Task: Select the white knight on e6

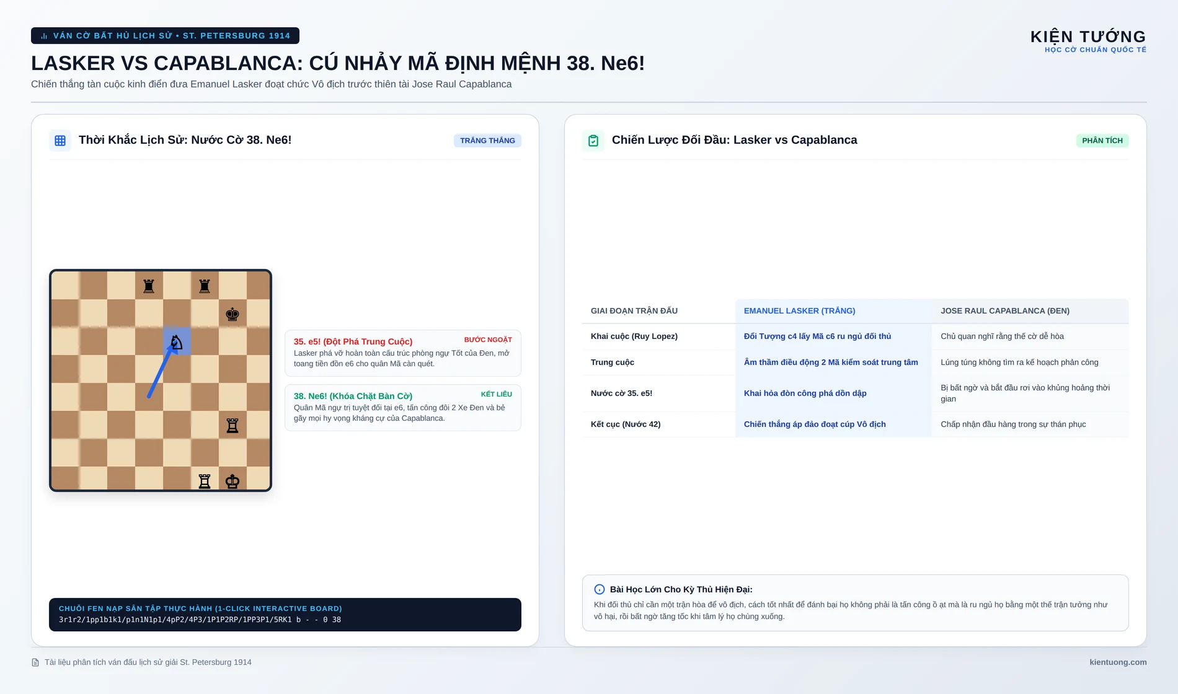Action: tap(177, 341)
